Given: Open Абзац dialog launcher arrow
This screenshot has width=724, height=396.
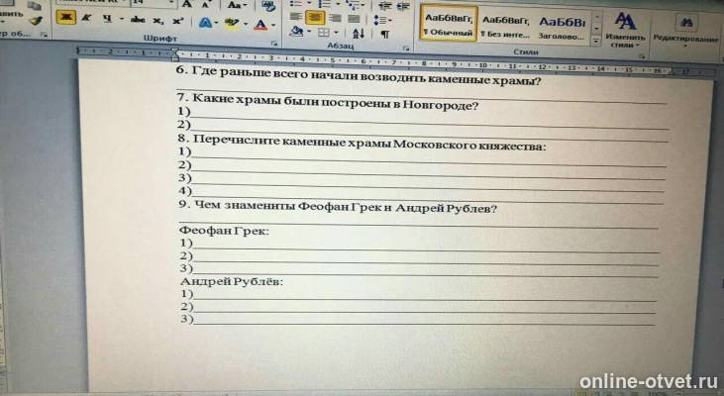Looking at the screenshot, I should pyautogui.click(x=406, y=48).
